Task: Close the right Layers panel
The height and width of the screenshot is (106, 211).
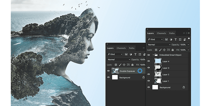Action: [x=147, y=29]
